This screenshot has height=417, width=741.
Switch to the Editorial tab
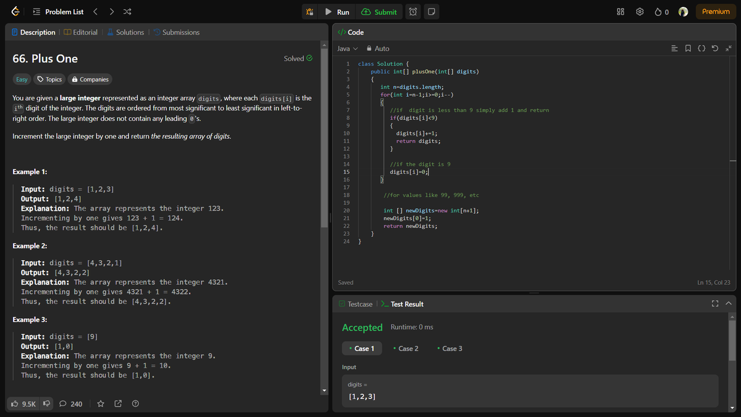tap(80, 32)
